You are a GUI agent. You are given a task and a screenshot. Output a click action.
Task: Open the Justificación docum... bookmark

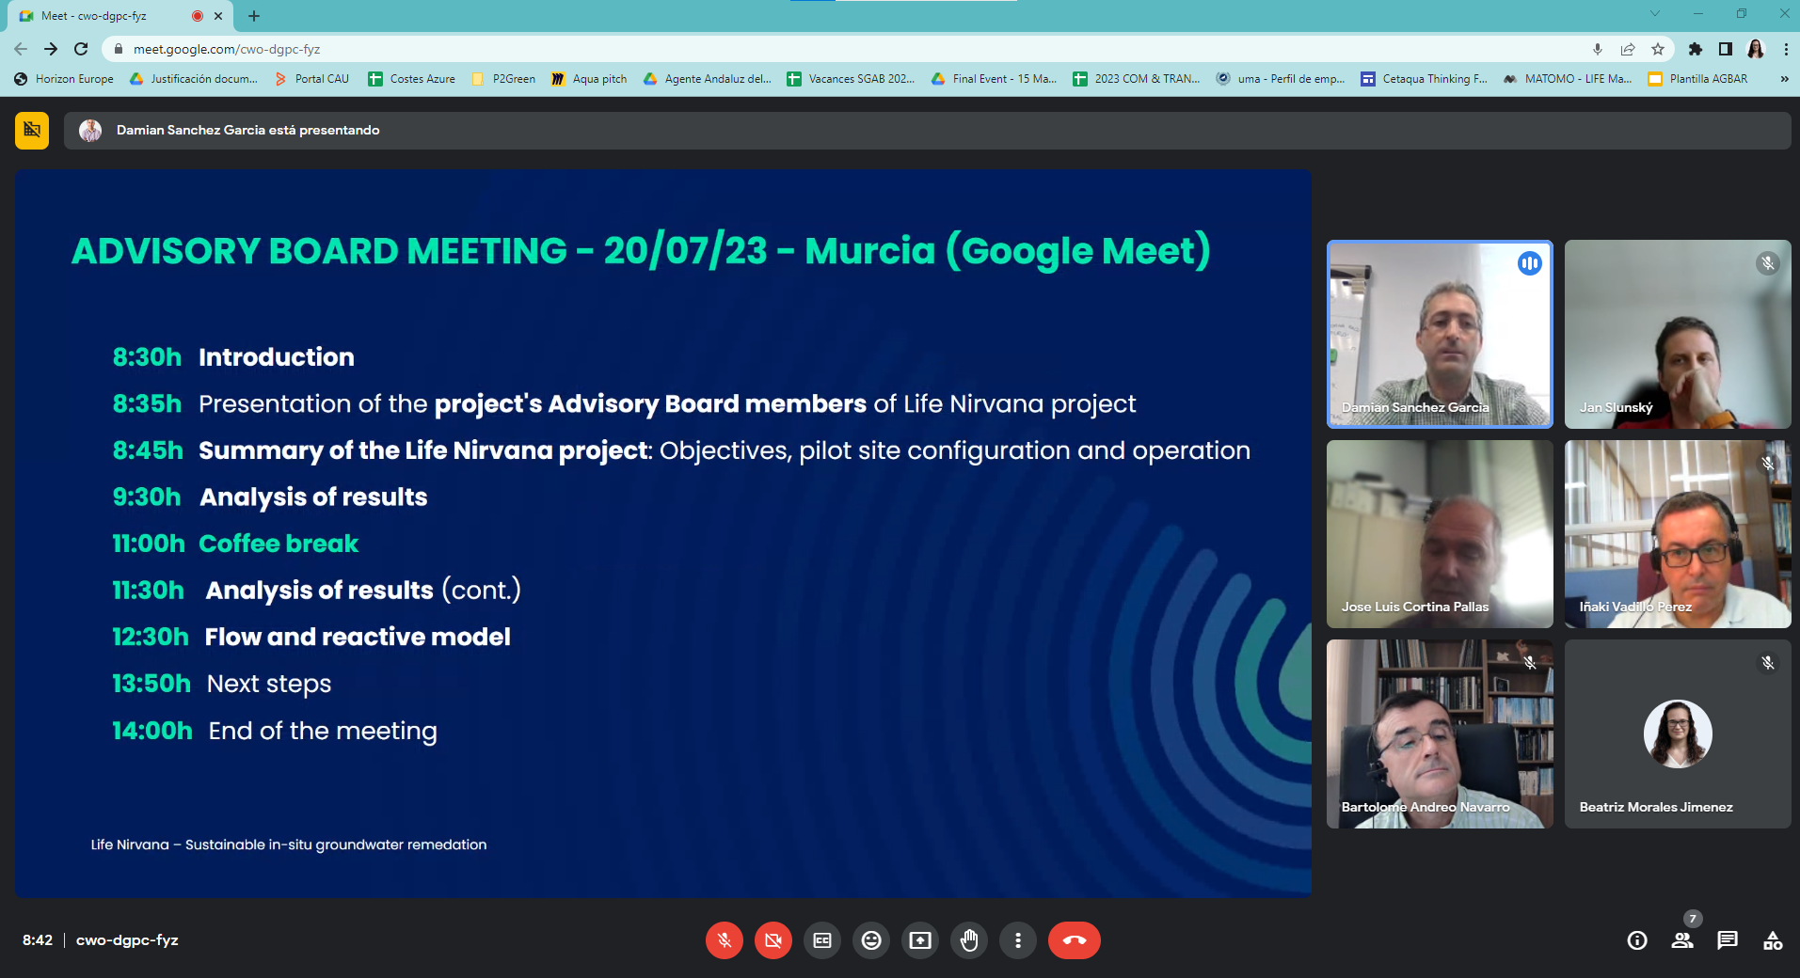(194, 79)
